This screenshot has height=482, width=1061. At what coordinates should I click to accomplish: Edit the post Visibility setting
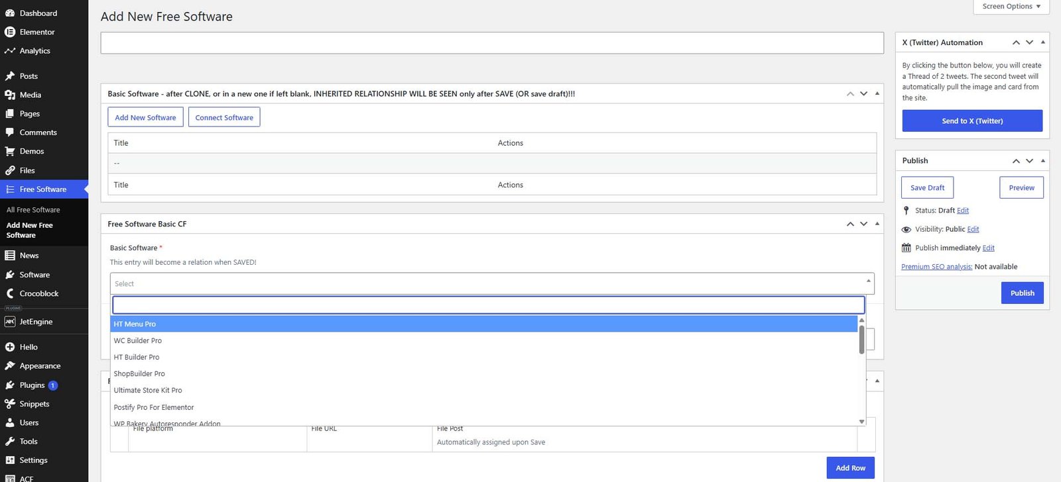point(973,229)
